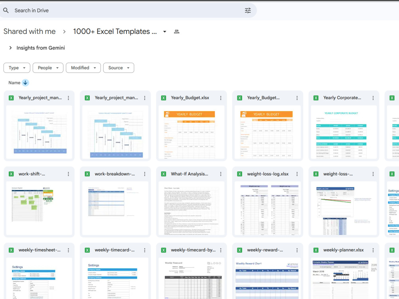Click file name weekly-timesheet-...
Viewport: 399px width, 299px height.
tap(40, 250)
